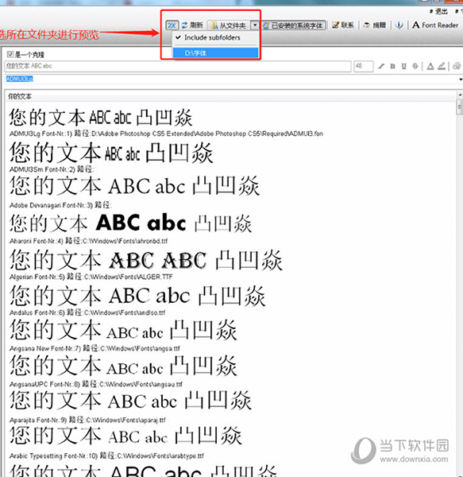
Task: Select the AngsanaUPC font preview
Action: click(123, 366)
